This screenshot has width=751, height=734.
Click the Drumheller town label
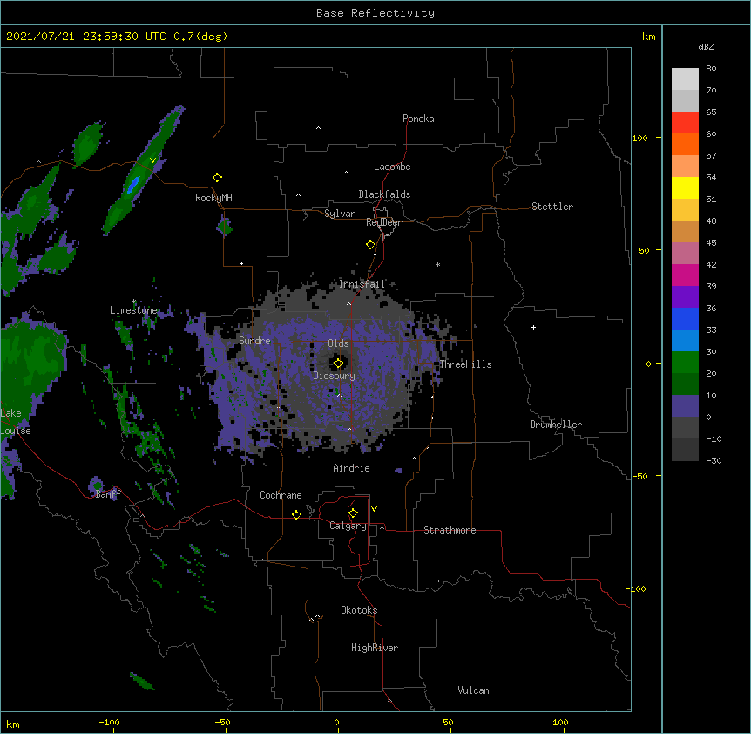point(556,425)
